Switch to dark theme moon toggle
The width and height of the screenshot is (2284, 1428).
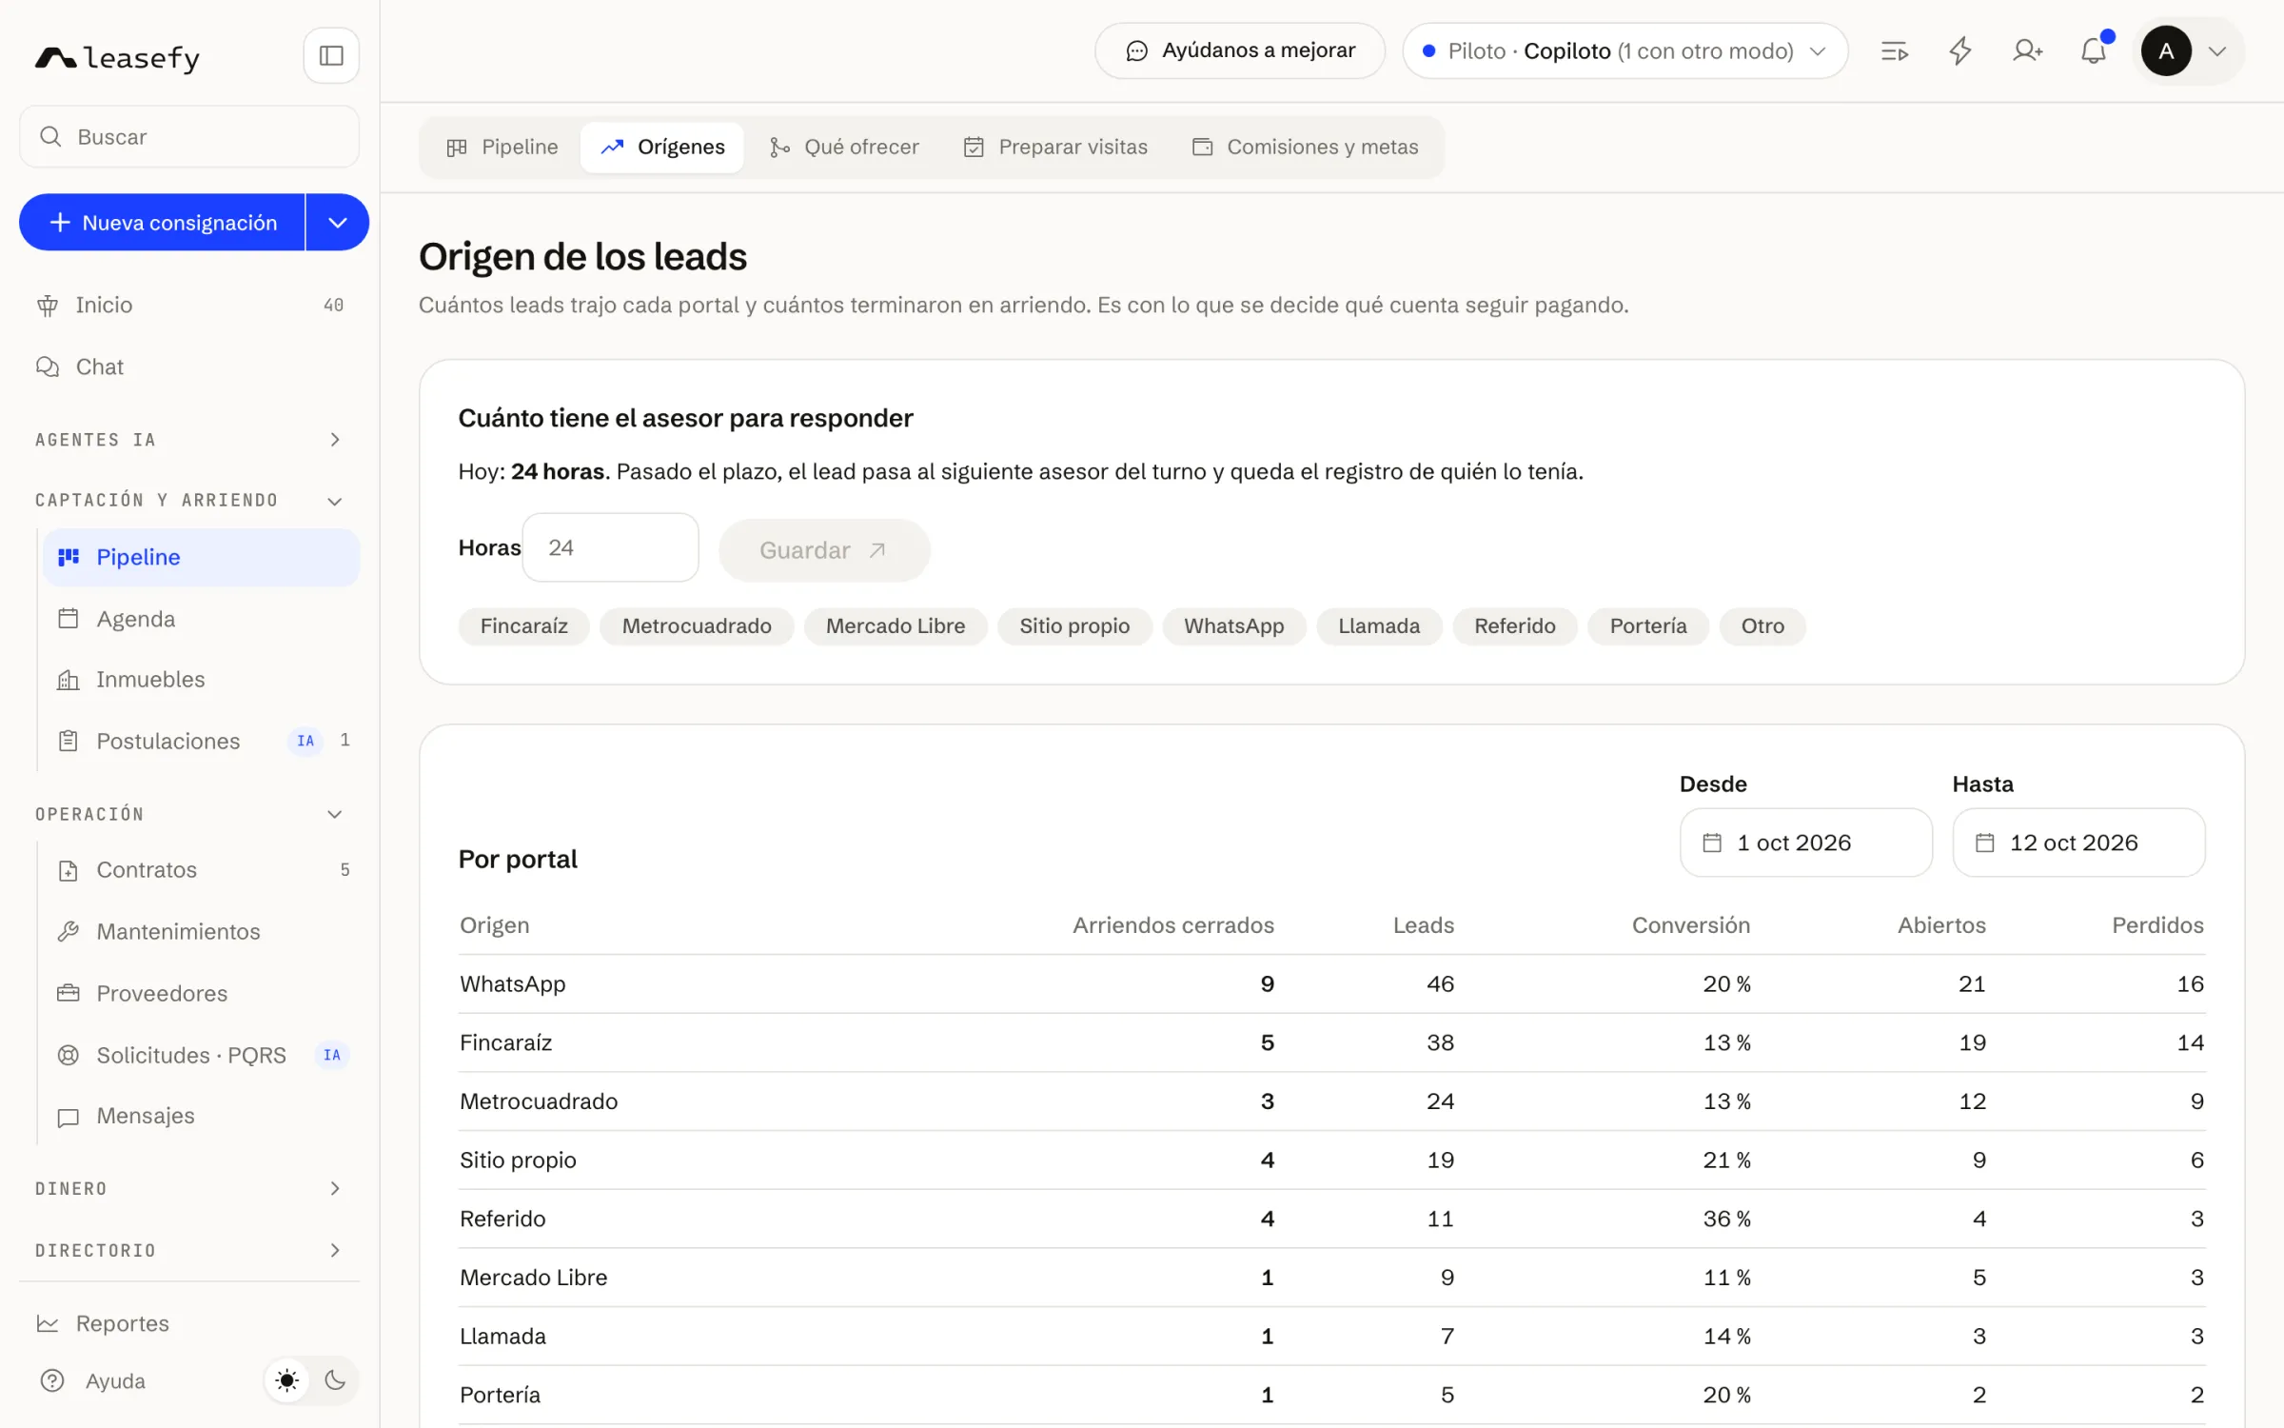[x=335, y=1380]
